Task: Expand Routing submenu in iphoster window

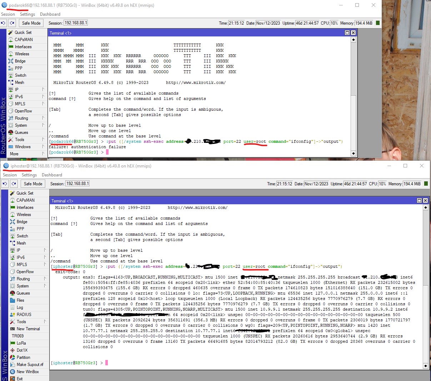Action: [45, 279]
